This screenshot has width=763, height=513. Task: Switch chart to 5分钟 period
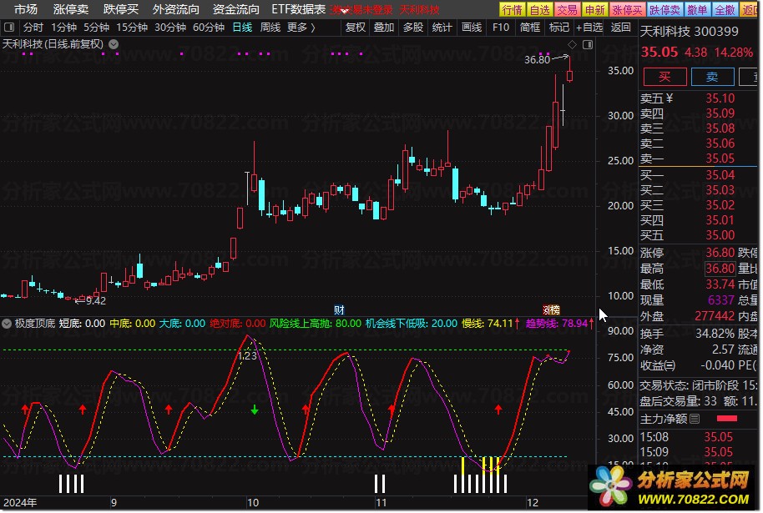pos(96,28)
